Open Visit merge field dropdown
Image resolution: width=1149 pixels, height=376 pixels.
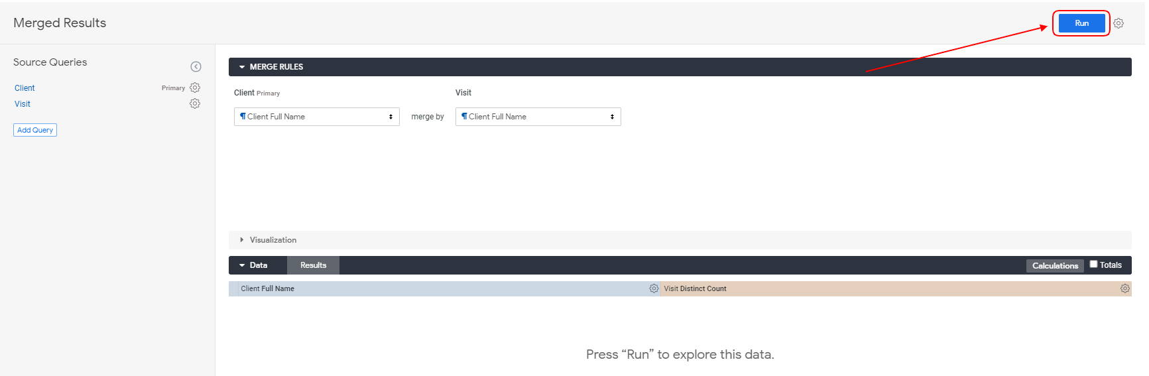(538, 117)
